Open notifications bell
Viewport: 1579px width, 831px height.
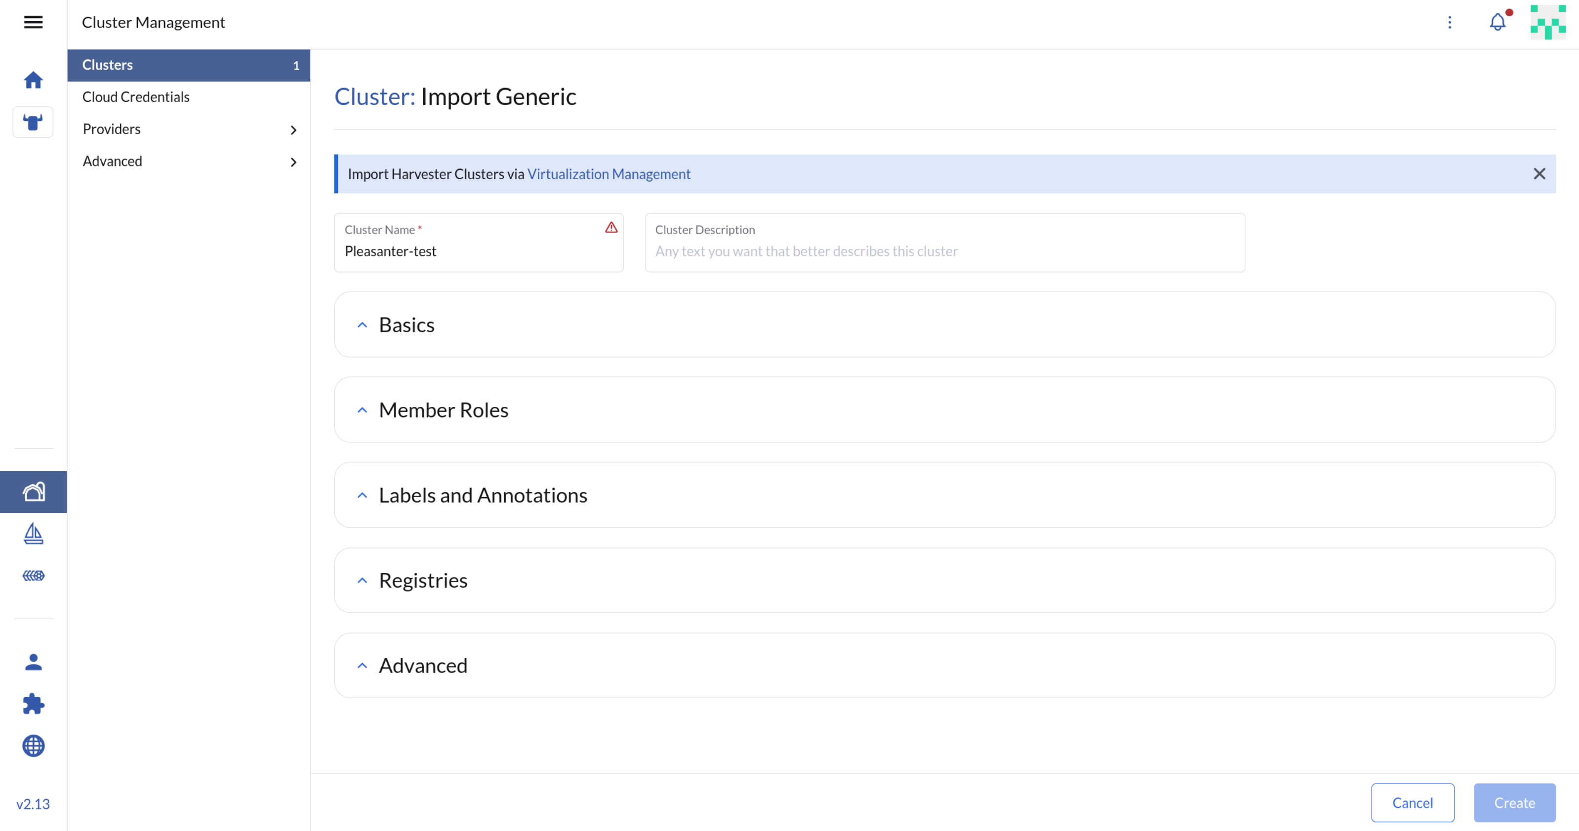pos(1497,22)
